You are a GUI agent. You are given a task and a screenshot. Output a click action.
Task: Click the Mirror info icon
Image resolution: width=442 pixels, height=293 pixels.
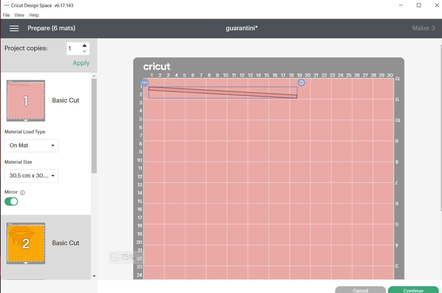(22, 192)
